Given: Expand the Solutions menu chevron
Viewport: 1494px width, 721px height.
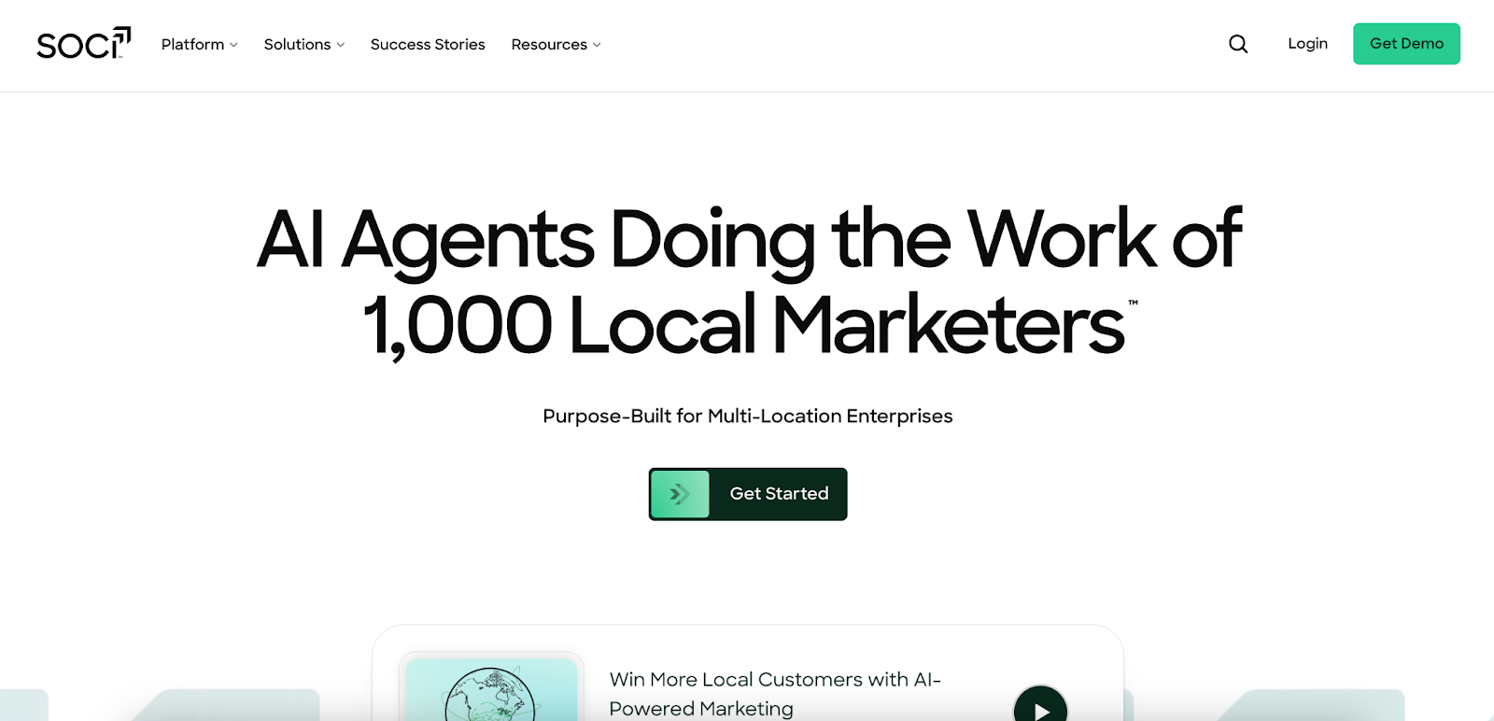Looking at the screenshot, I should 341,45.
